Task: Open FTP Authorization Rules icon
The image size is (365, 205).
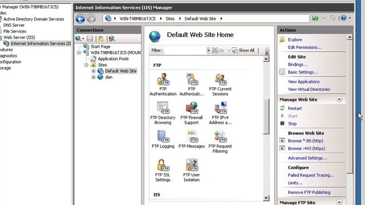Action: (192, 85)
